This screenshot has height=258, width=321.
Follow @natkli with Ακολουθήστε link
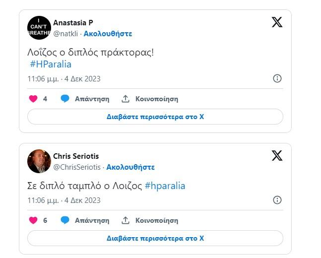(x=108, y=34)
